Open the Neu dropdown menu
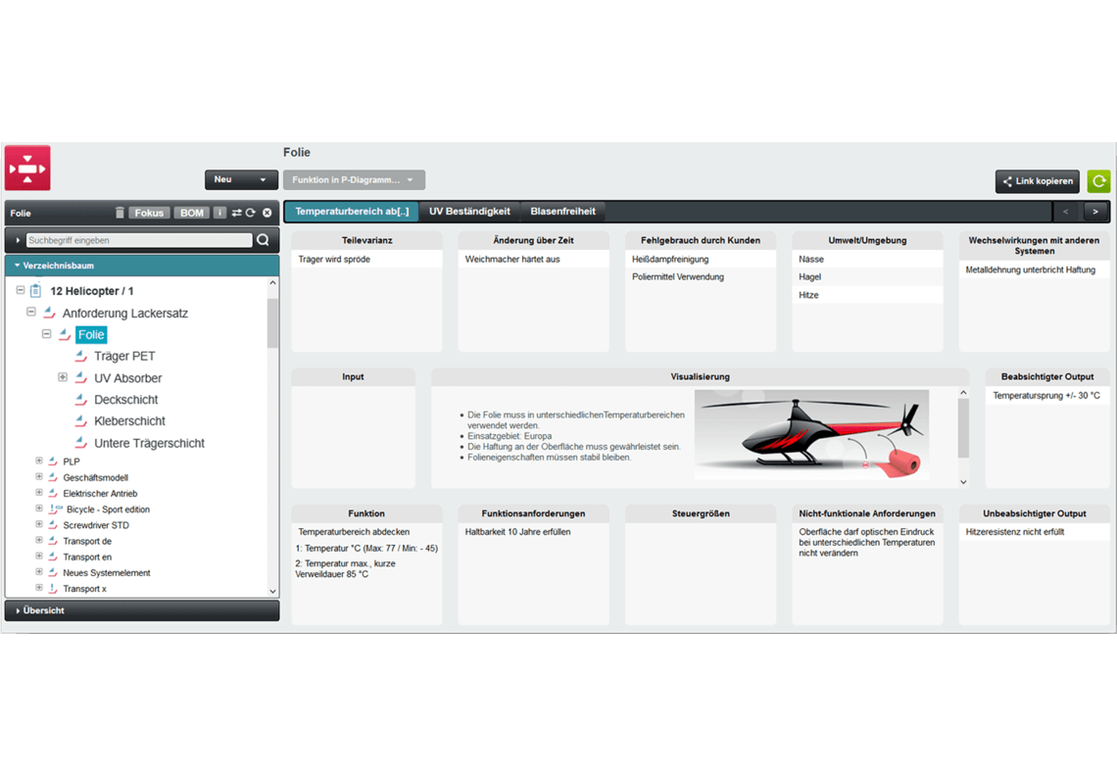The height and width of the screenshot is (776, 1117). (x=241, y=180)
